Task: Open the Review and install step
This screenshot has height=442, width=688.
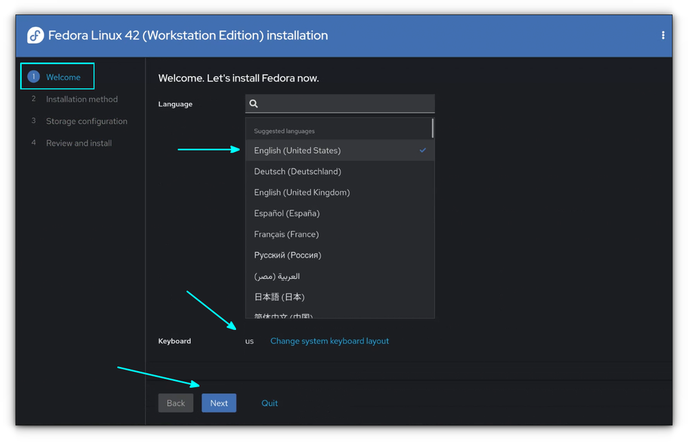Action: click(78, 142)
